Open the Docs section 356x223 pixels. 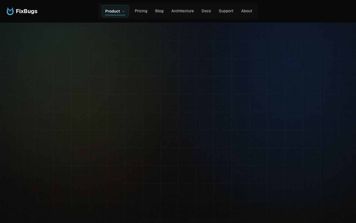[x=206, y=11]
